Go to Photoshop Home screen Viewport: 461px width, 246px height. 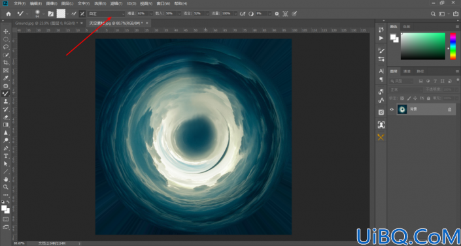[9, 14]
